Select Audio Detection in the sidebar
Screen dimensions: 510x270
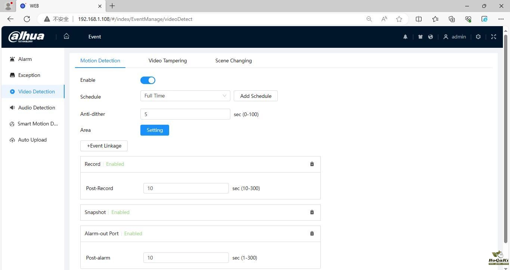pos(37,108)
